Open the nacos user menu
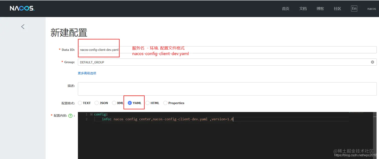 371,9
